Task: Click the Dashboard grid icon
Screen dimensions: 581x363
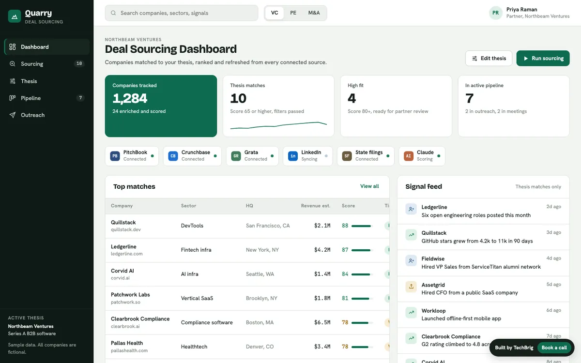Action: point(13,47)
